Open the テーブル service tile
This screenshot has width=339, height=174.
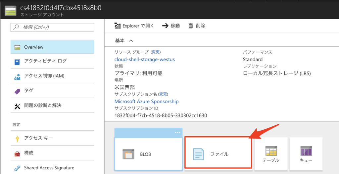[x=271, y=154]
